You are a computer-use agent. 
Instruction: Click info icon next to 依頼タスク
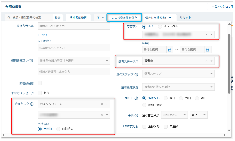coord(32,104)
